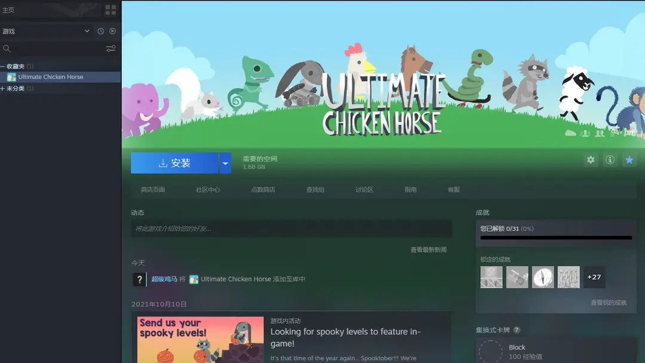Open Ultimate Chicken Horse link in activity entry
This screenshot has height=363, width=645.
click(x=236, y=279)
